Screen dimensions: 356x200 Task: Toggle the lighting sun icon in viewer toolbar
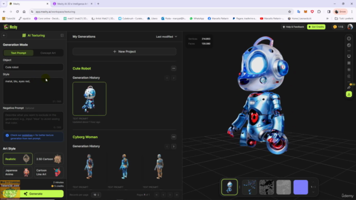[x=349, y=69]
